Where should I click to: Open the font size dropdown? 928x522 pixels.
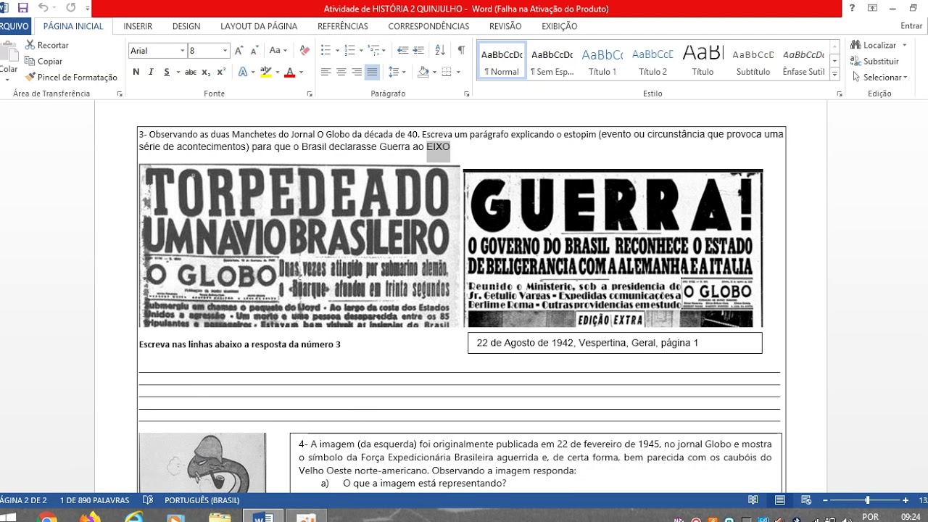[225, 51]
